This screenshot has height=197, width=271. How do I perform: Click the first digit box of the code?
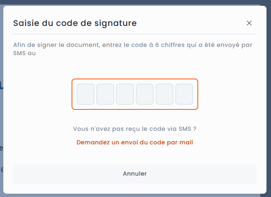86,94
